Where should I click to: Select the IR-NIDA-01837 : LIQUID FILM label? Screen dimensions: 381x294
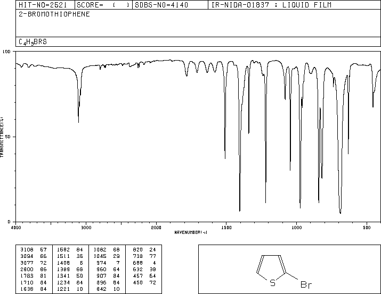coord(271,5)
